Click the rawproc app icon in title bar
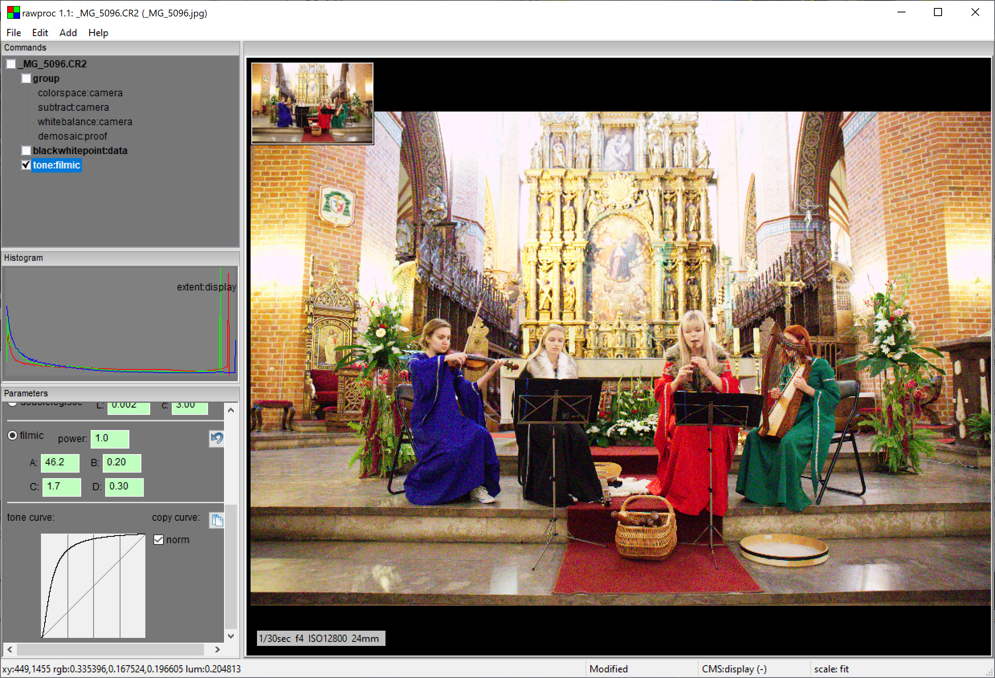Image resolution: width=995 pixels, height=678 pixels. point(13,13)
